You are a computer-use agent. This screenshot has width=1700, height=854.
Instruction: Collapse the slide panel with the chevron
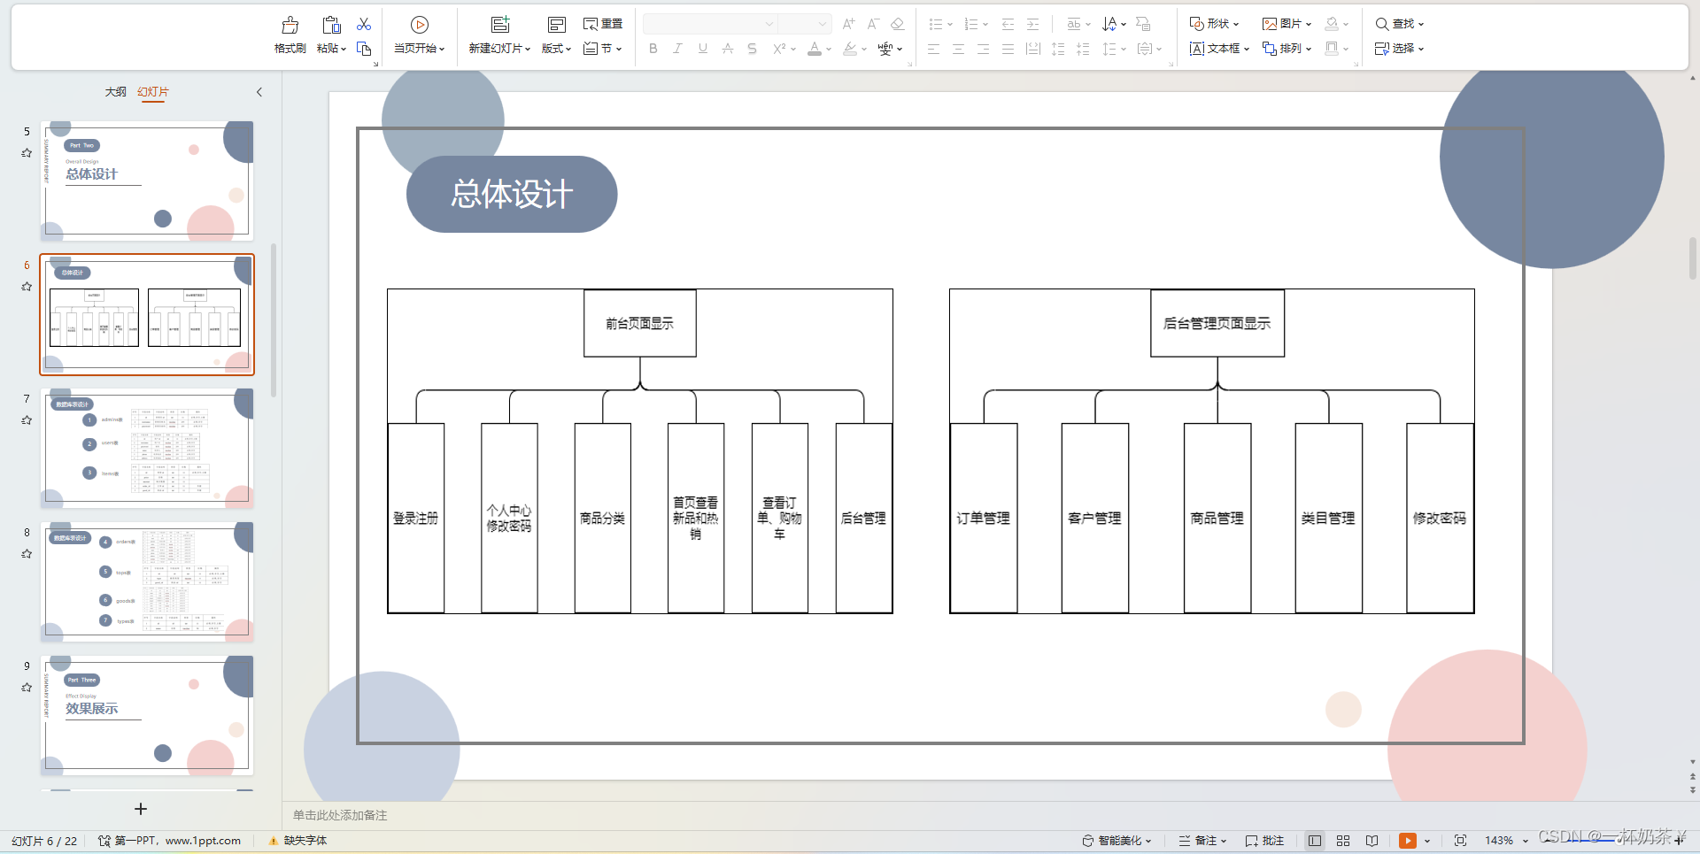259,92
